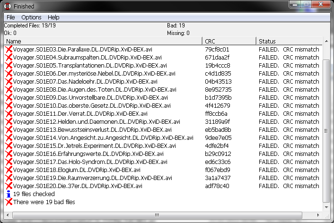Select file Voyager.S01E05.Transplantationen.DL.DVDRip.XviD-BEX.avi
Image resolution: width=334 pixels, height=223 pixels.
point(90,66)
